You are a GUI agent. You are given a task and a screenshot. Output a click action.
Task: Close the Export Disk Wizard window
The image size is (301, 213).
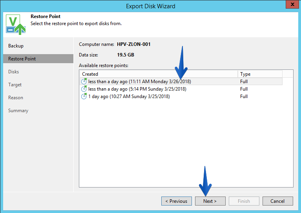[x=292, y=4]
